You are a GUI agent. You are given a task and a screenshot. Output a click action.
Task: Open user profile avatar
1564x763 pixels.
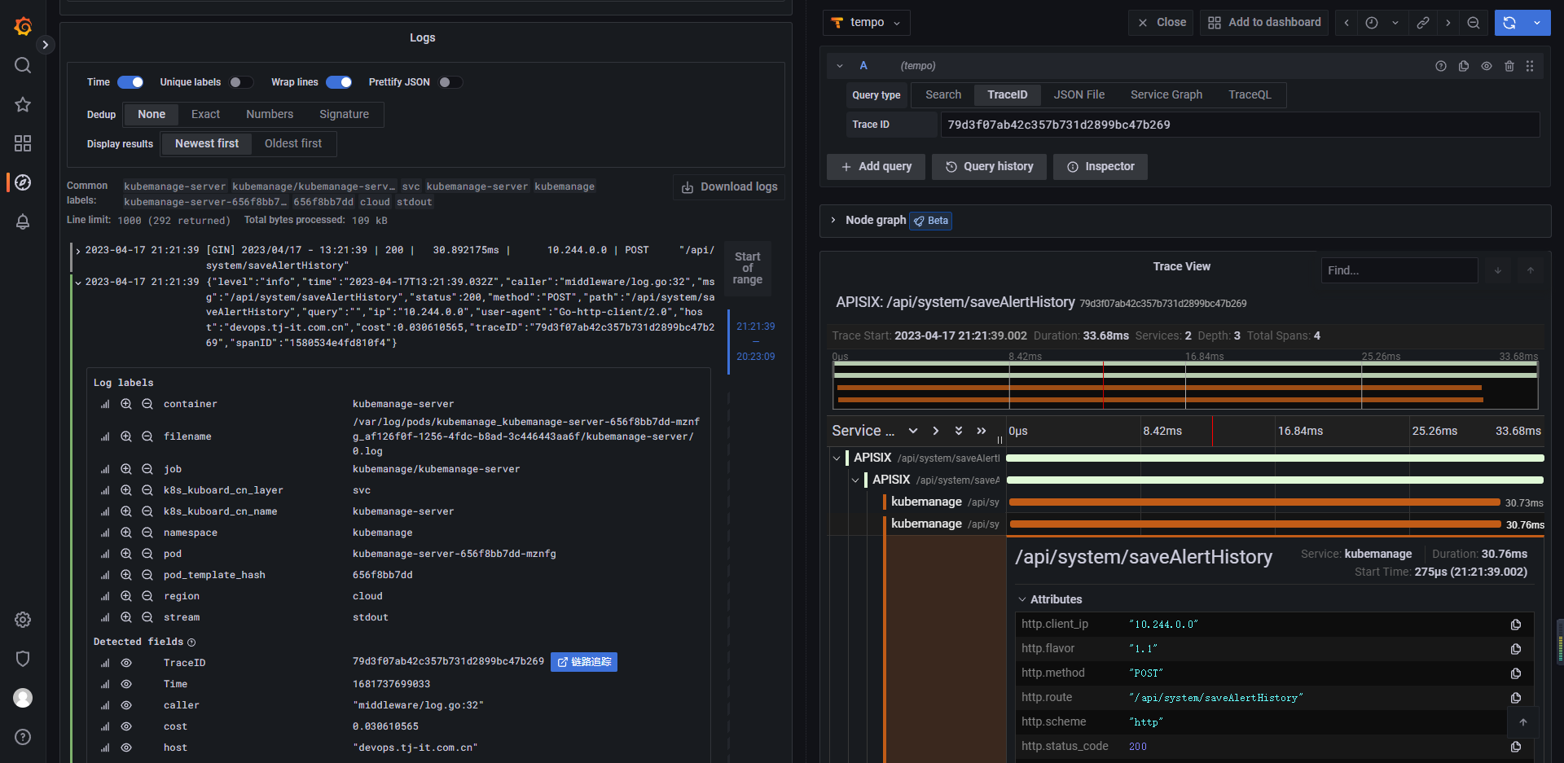pyautogui.click(x=23, y=698)
